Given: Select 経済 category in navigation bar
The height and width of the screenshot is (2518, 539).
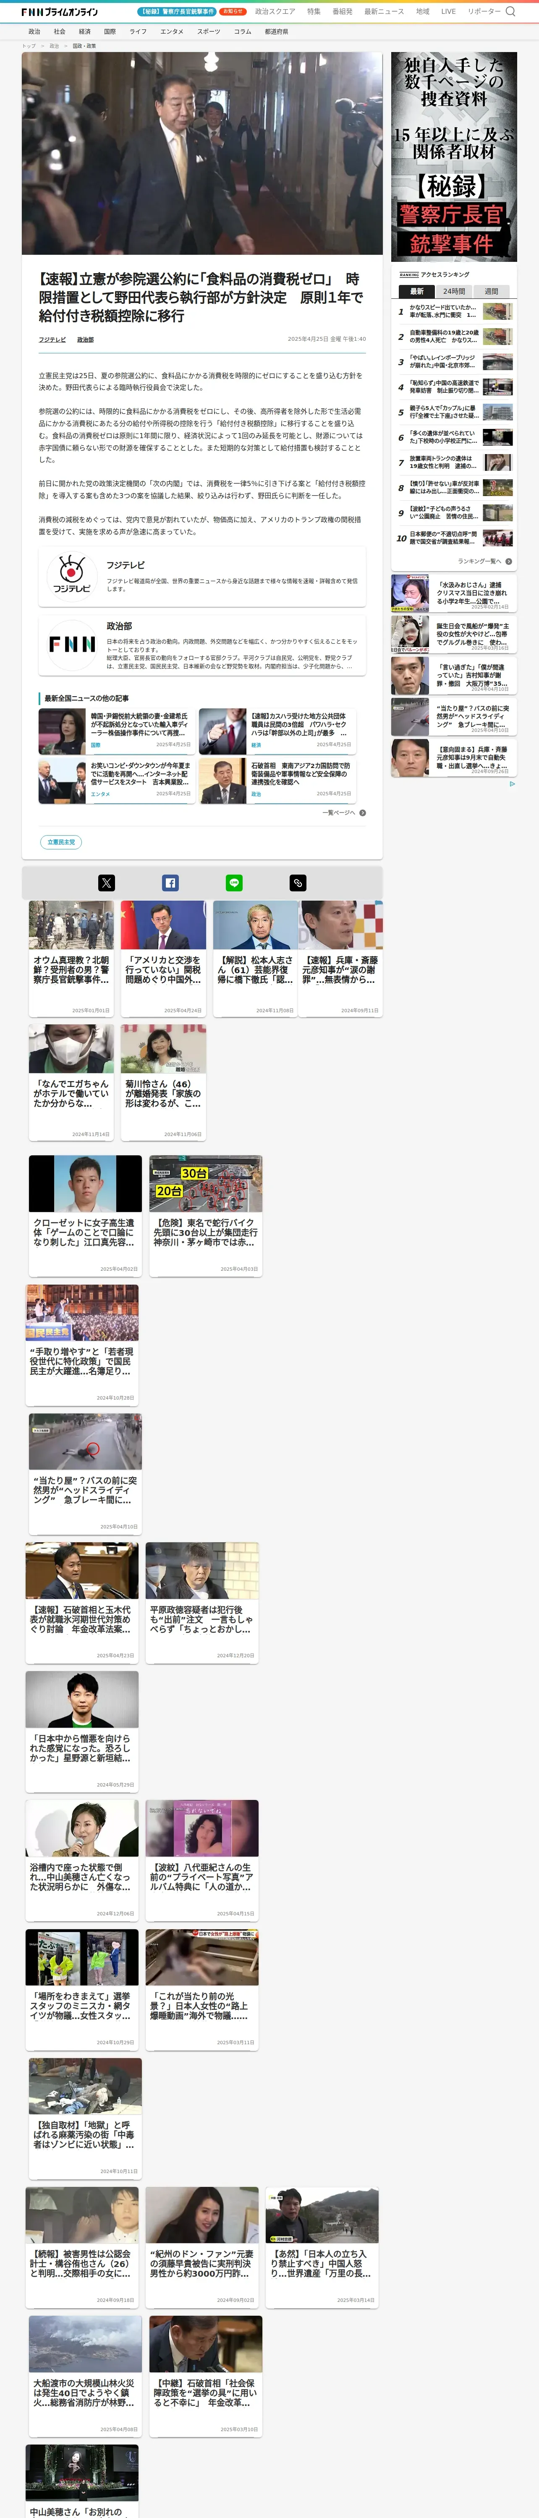Looking at the screenshot, I should 85,31.
